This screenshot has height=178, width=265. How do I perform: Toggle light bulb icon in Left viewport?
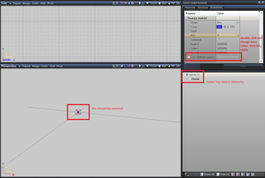pos(140,3)
